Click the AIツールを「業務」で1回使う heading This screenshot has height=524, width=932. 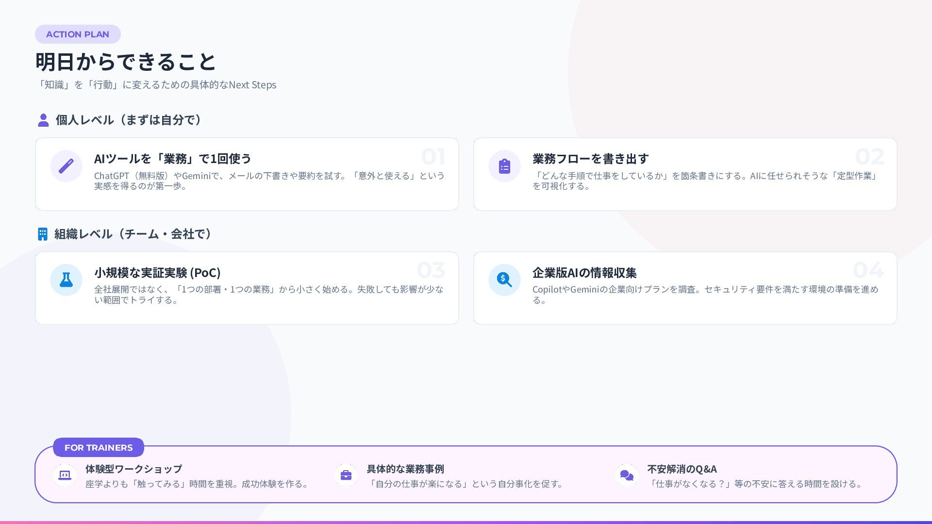click(172, 159)
